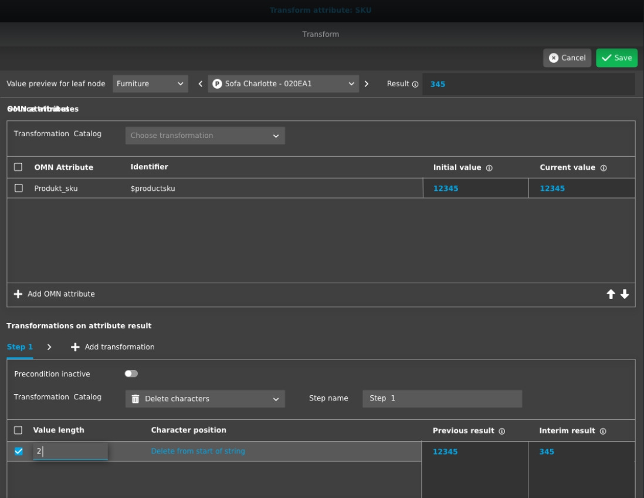The height and width of the screenshot is (498, 644).
Task: Click the move up arrow icon
Action: point(611,294)
